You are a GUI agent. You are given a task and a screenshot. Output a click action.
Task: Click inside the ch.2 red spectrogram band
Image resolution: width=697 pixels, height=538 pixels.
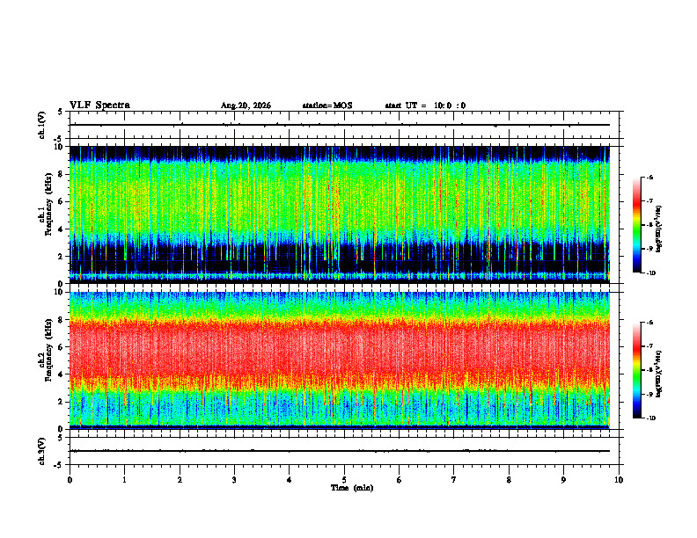[340, 351]
